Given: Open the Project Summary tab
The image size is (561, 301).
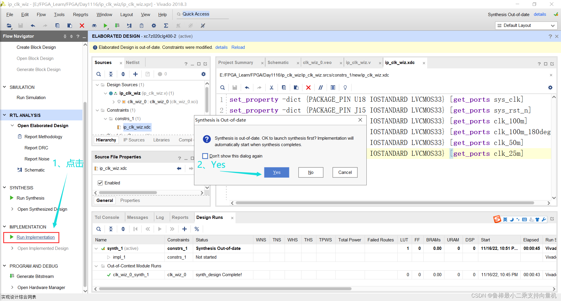Looking at the screenshot, I should (236, 63).
